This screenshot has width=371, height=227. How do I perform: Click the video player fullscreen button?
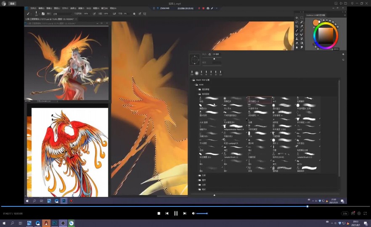(365, 213)
